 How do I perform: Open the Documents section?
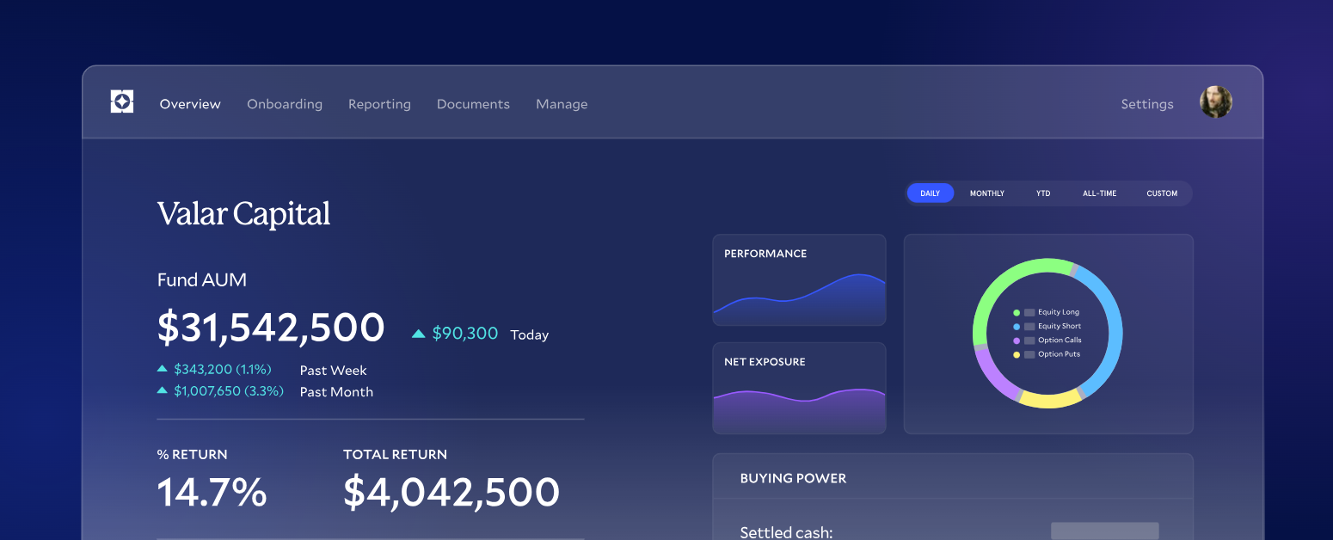(x=473, y=103)
